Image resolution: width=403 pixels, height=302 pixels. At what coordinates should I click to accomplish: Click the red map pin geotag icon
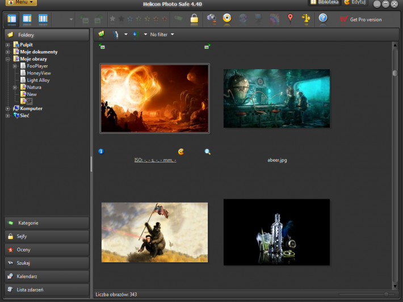click(290, 18)
